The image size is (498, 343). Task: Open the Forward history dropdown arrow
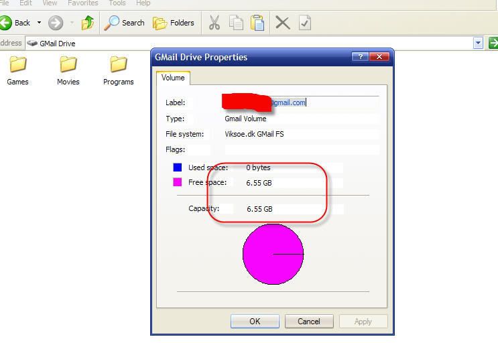72,23
